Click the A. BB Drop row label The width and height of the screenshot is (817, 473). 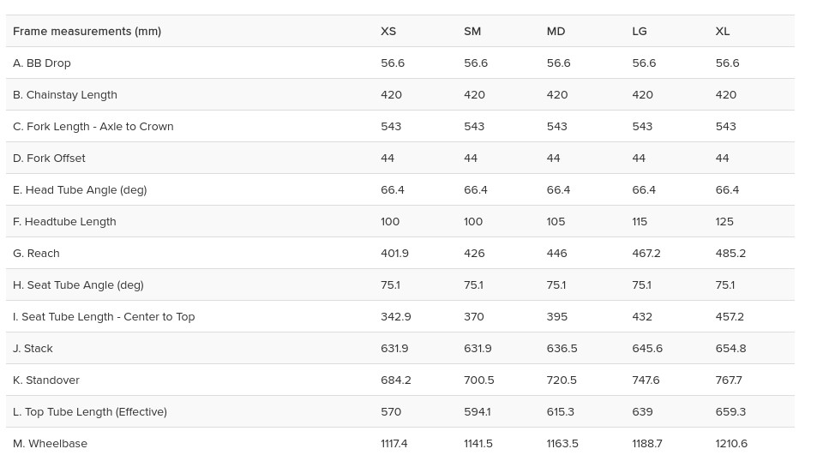point(42,63)
